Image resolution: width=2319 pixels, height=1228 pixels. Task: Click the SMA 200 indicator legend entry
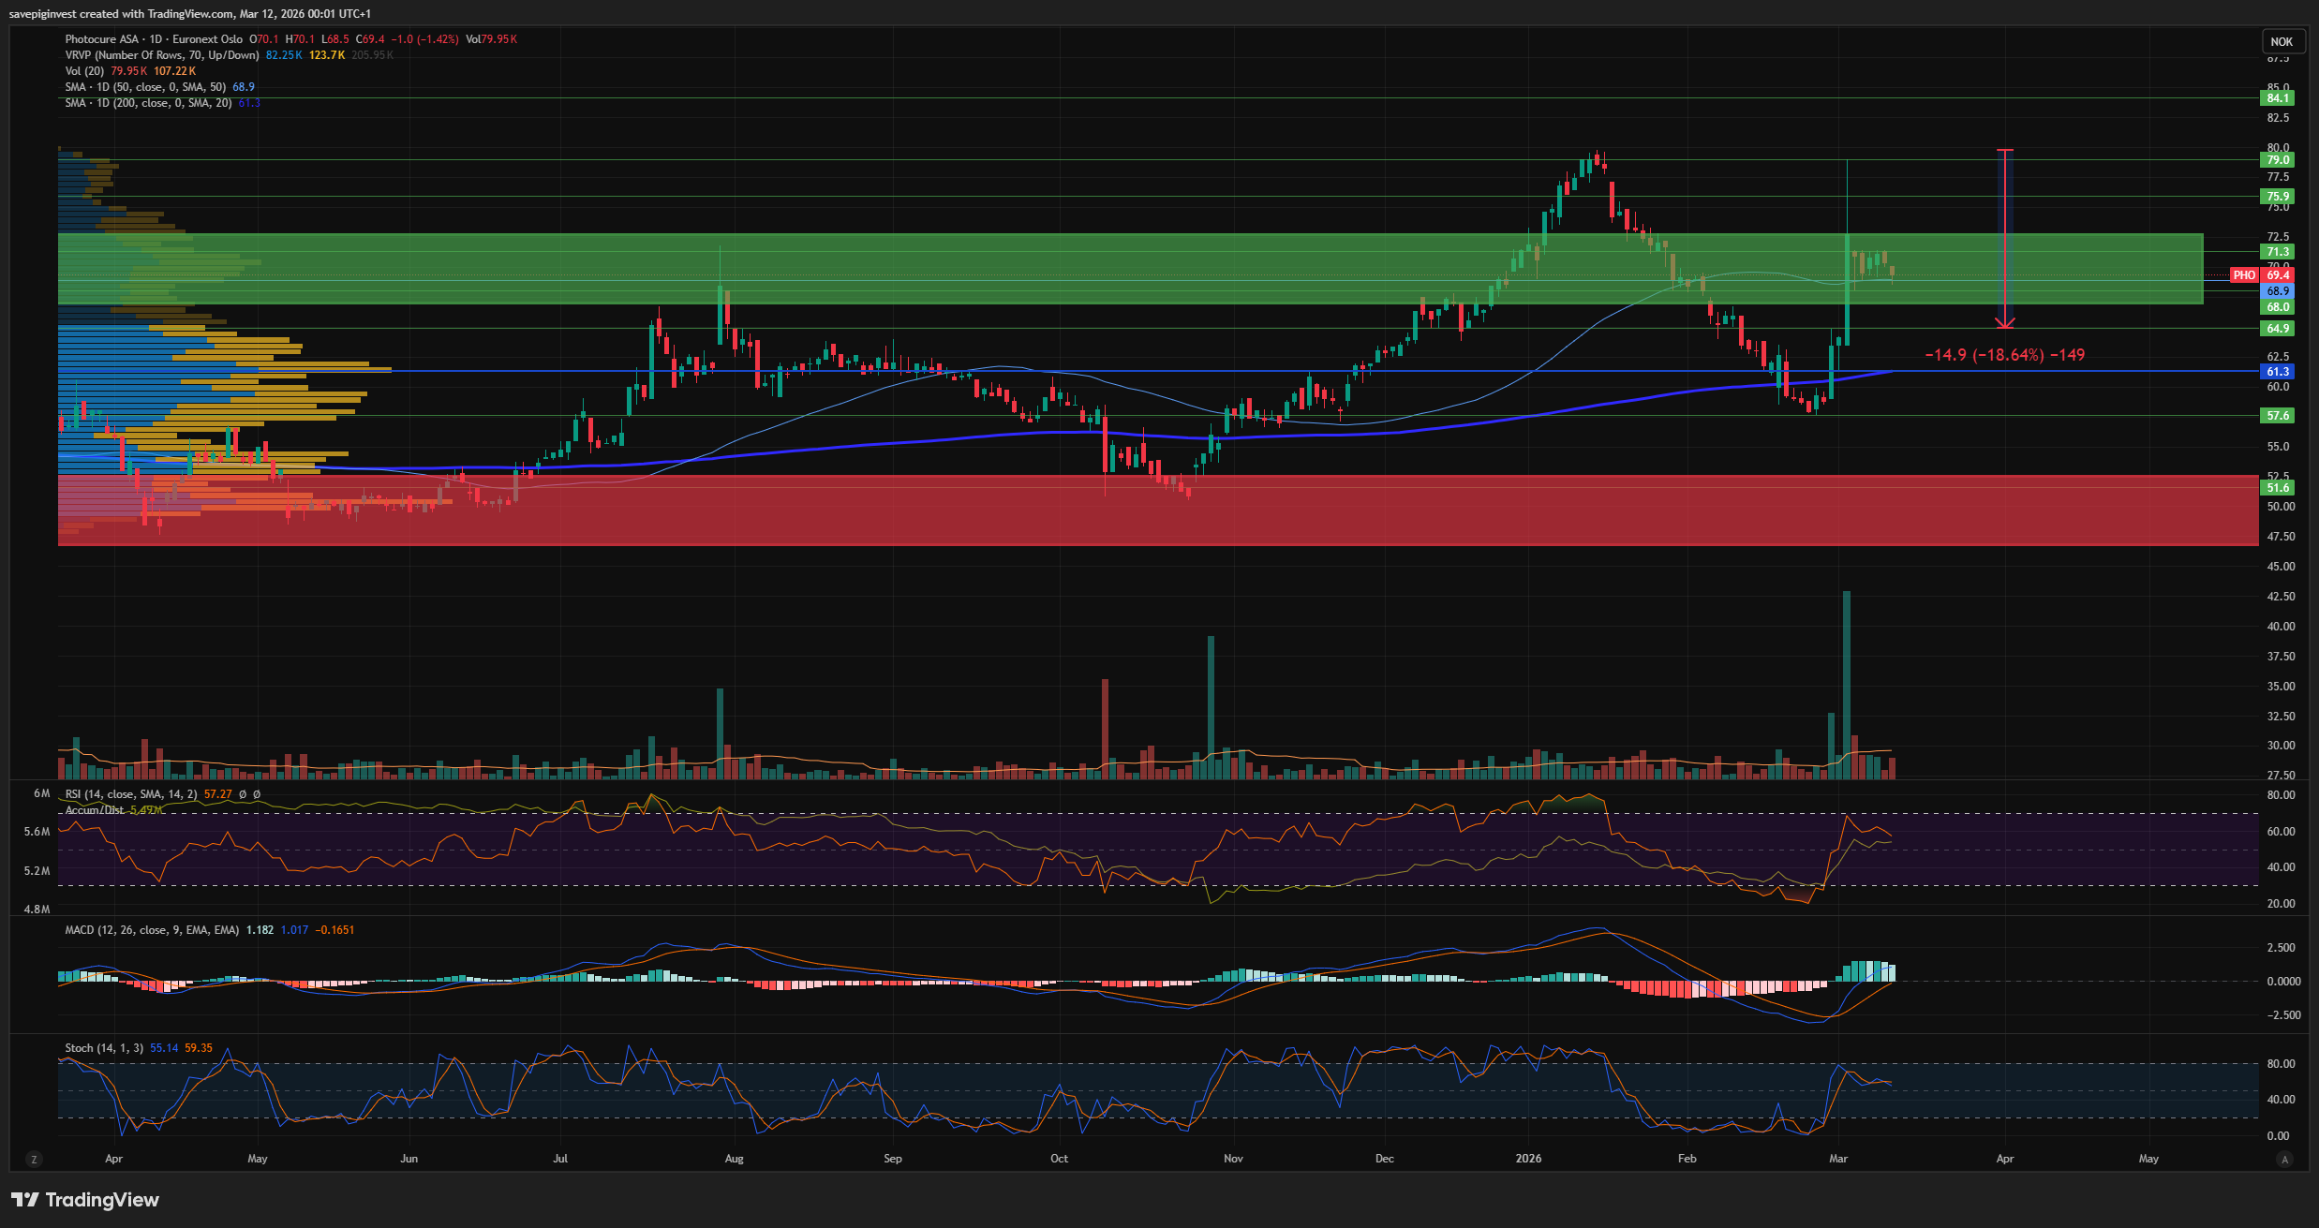148,103
